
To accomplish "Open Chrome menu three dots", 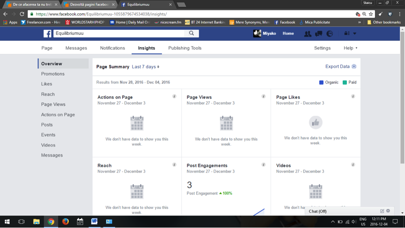I will point(400,14).
